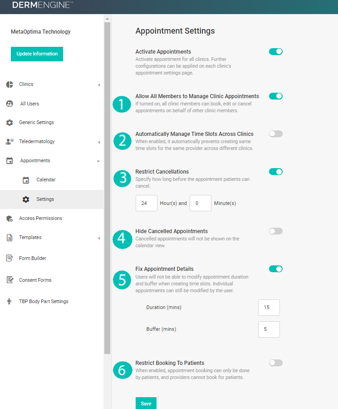Expand the Templates menu arrow
Image resolution: width=338 pixels, height=409 pixels.
[x=99, y=238]
